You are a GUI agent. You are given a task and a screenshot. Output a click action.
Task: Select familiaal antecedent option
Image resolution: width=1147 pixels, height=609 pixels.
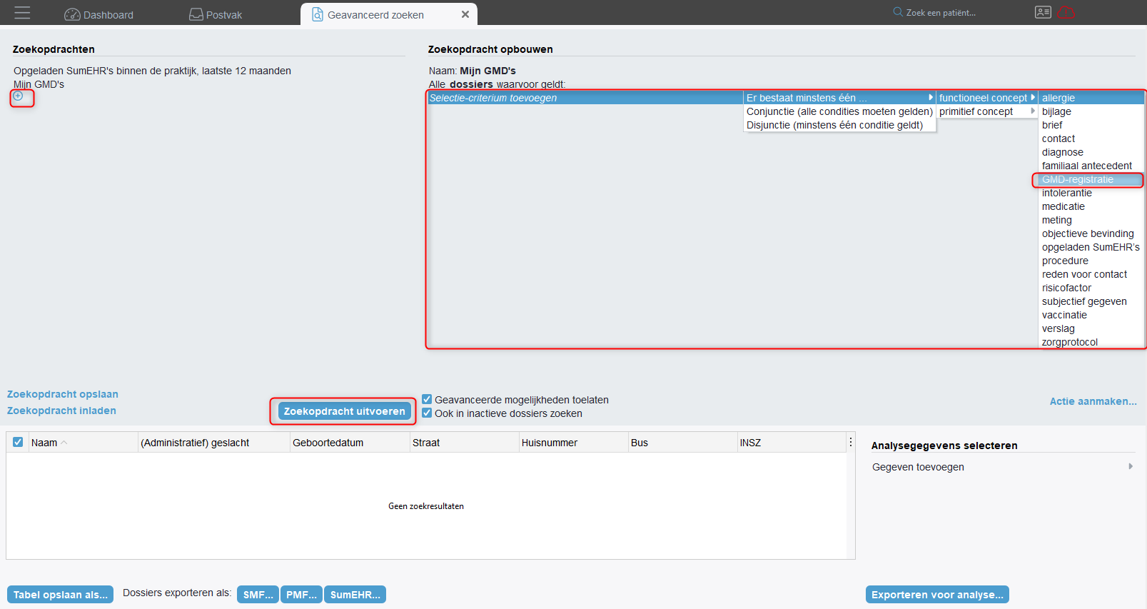click(x=1091, y=166)
